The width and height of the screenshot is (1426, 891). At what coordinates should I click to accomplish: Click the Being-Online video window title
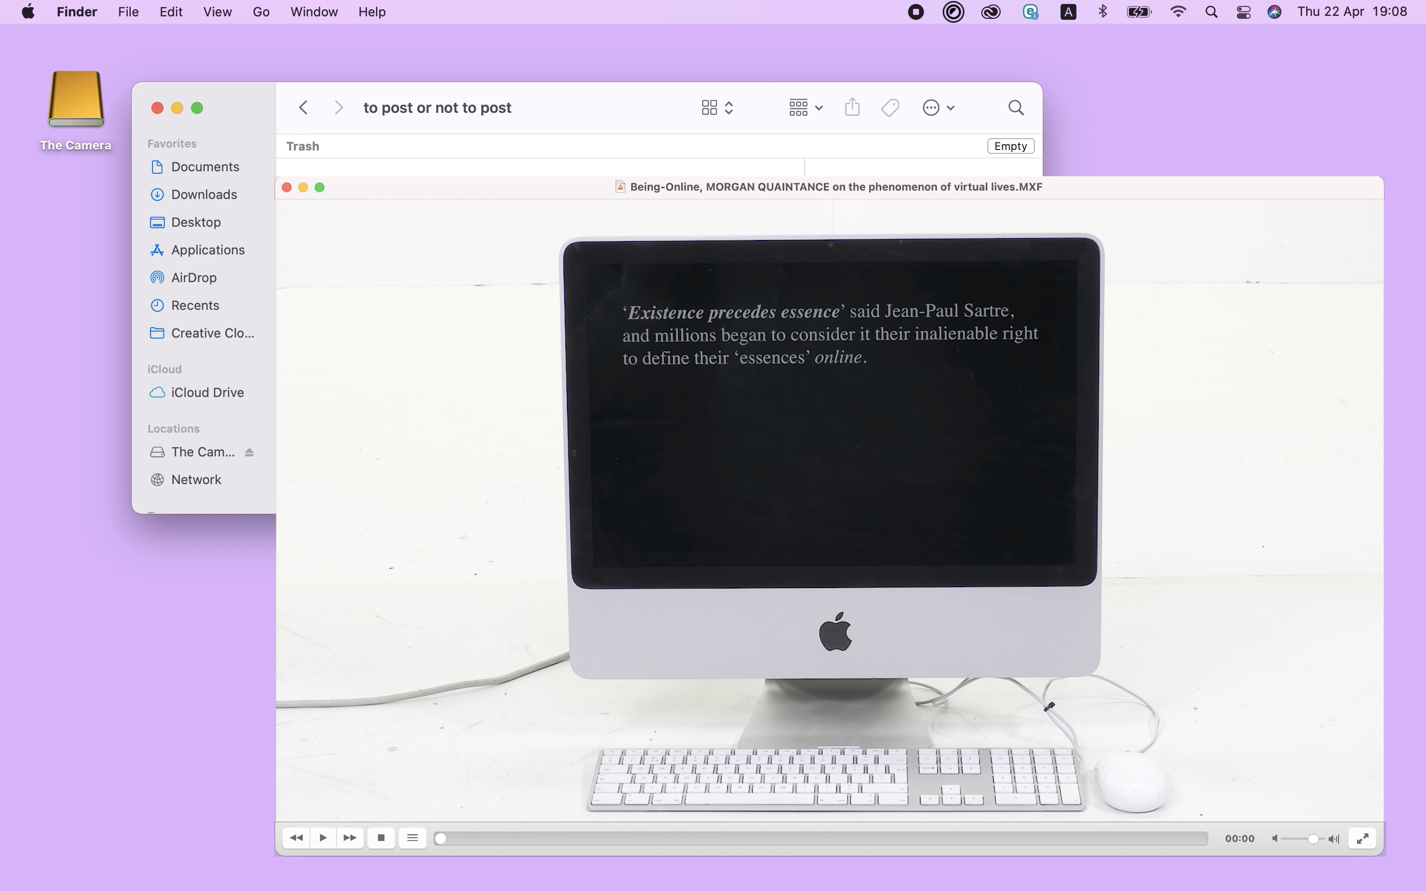(836, 187)
